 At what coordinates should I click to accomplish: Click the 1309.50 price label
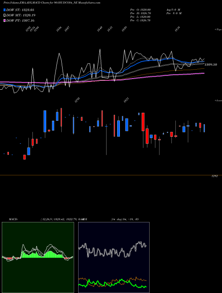[x=210, y=64]
